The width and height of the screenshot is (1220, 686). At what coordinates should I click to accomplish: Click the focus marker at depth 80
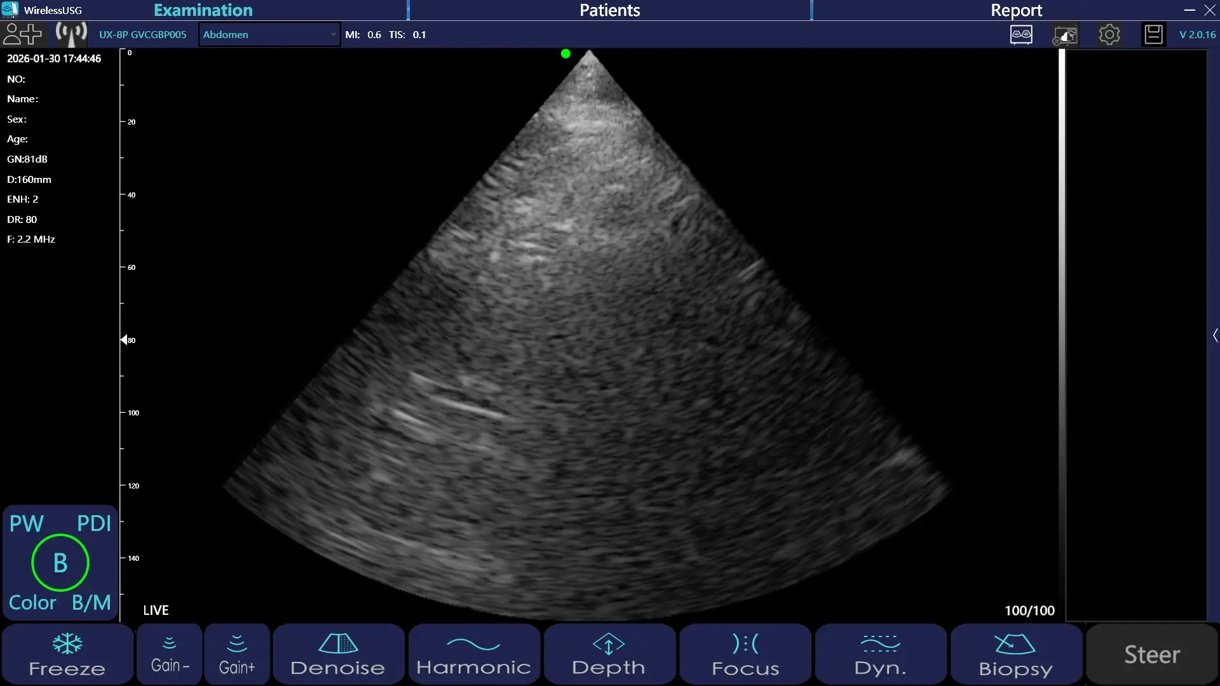coord(125,340)
